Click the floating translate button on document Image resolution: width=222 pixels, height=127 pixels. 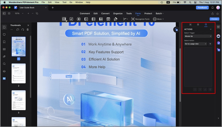[176, 30]
